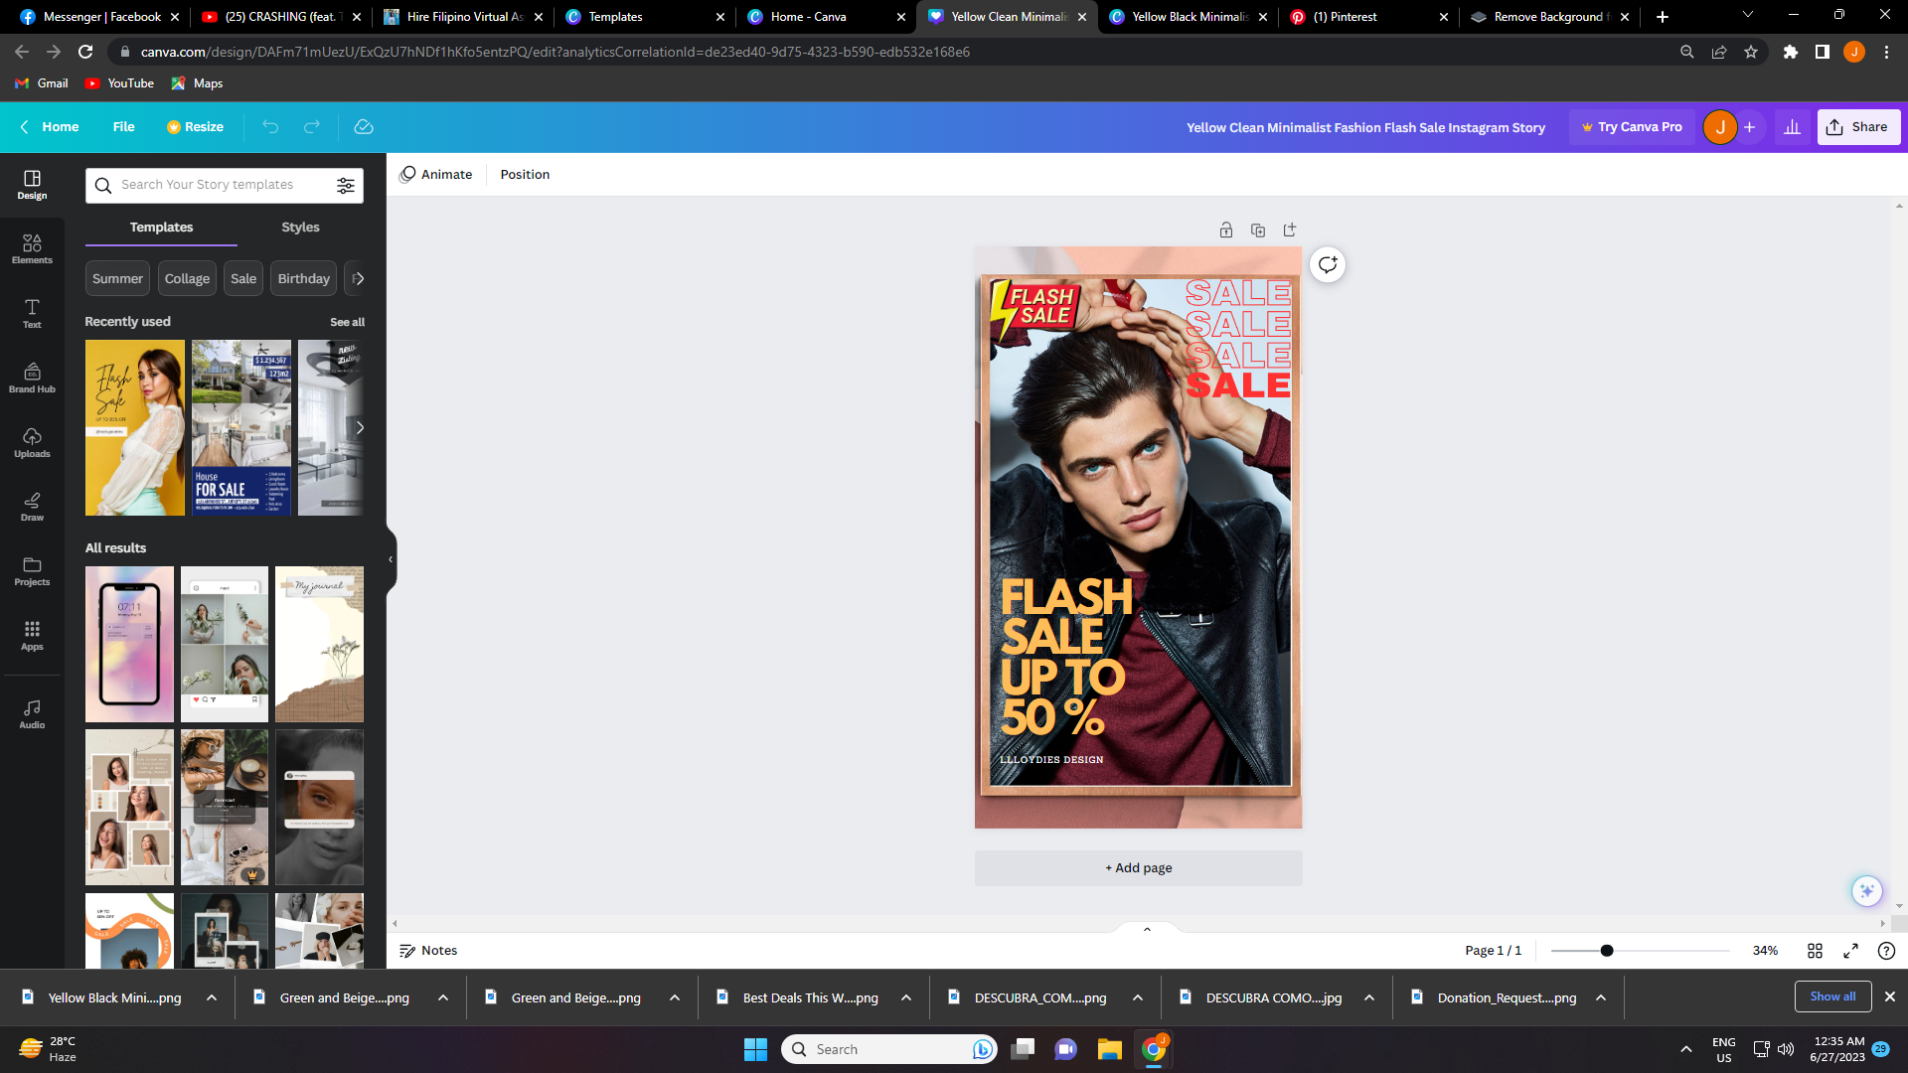The width and height of the screenshot is (1908, 1073).
Task: Open the Notes panel
Action: point(428,951)
